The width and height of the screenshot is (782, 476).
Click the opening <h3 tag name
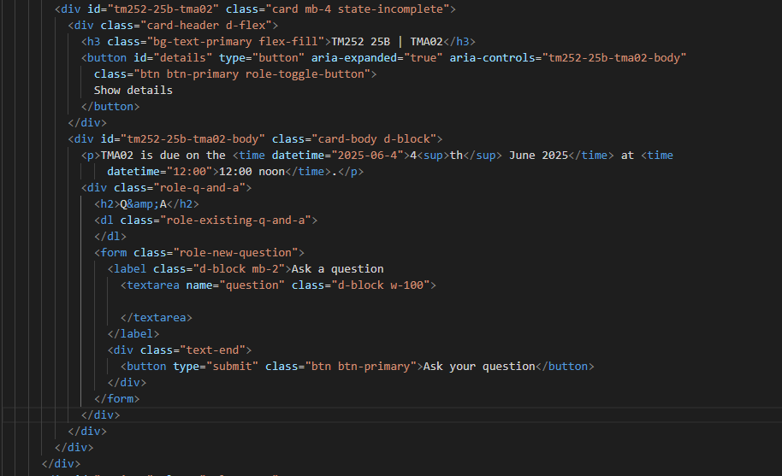coord(94,41)
